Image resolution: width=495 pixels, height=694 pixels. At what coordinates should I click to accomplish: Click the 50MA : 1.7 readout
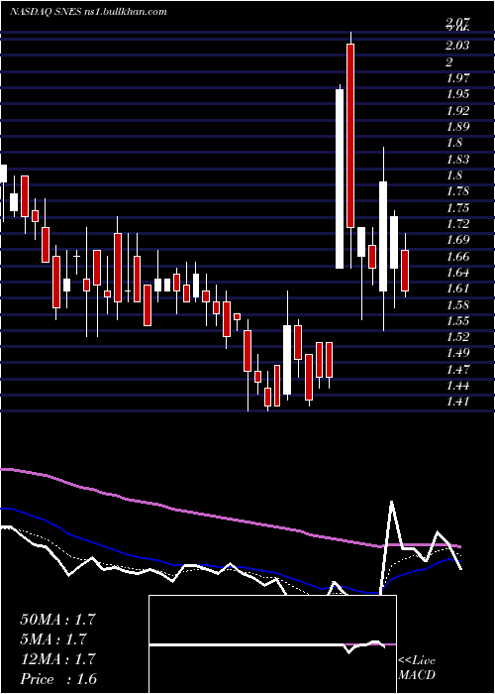point(57,620)
